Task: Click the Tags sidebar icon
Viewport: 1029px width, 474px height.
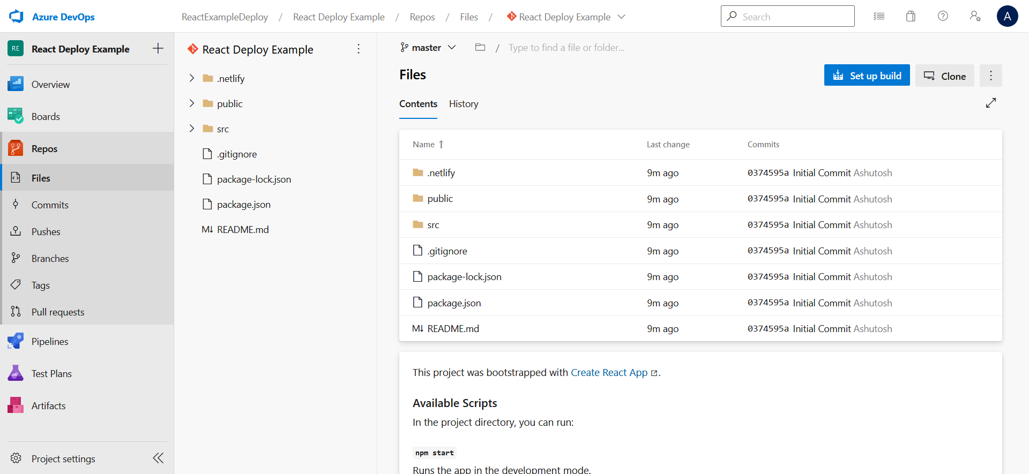Action: [x=16, y=284]
